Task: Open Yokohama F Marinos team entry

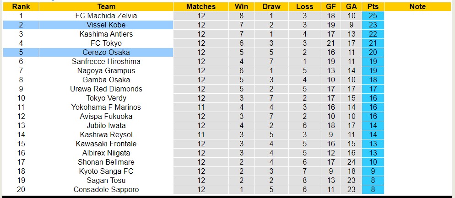Action: coord(106,107)
